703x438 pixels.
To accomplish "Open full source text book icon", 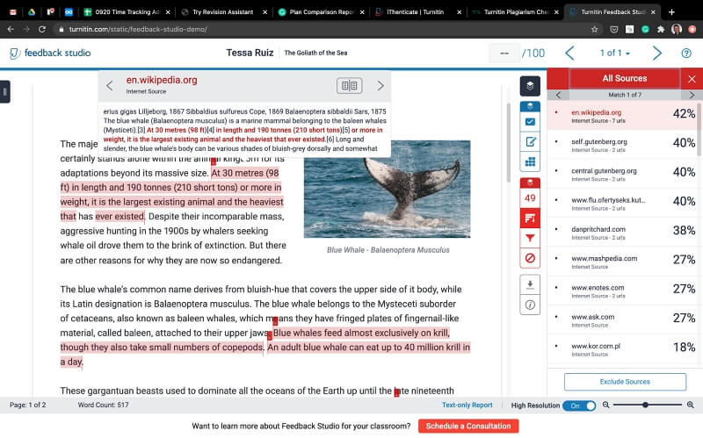I will tap(349, 85).
